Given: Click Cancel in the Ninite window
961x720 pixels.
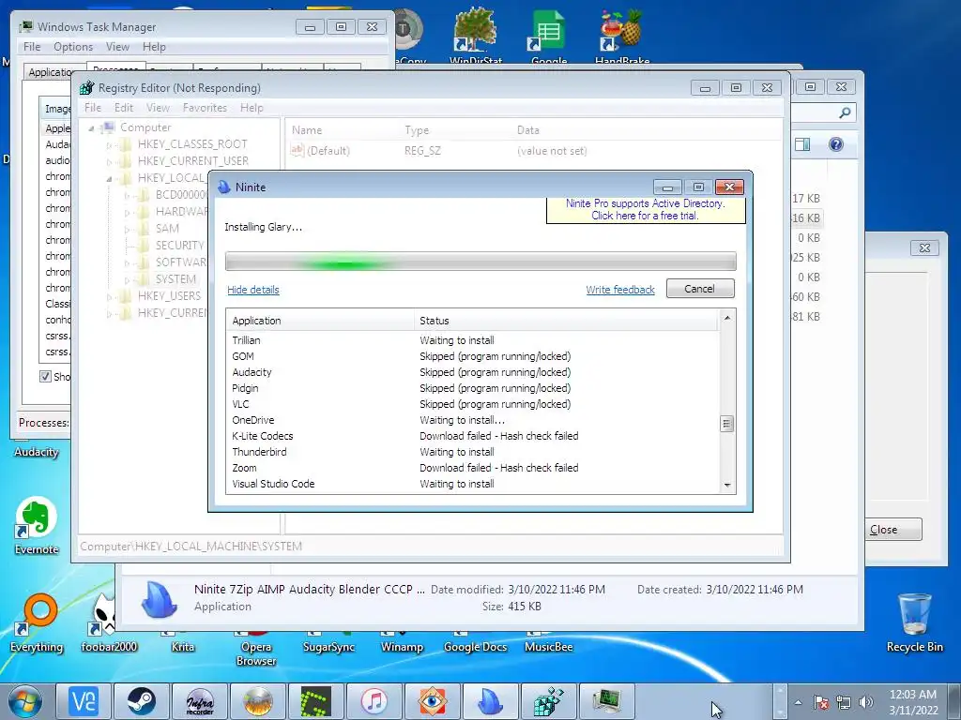Looking at the screenshot, I should click(x=699, y=289).
